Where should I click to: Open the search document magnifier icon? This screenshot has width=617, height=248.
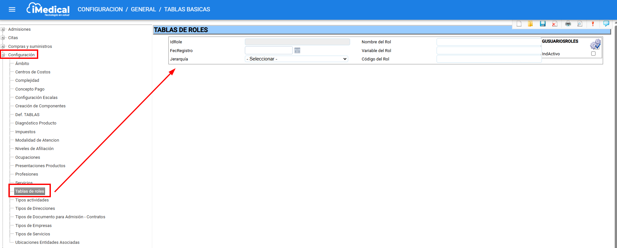click(x=580, y=24)
